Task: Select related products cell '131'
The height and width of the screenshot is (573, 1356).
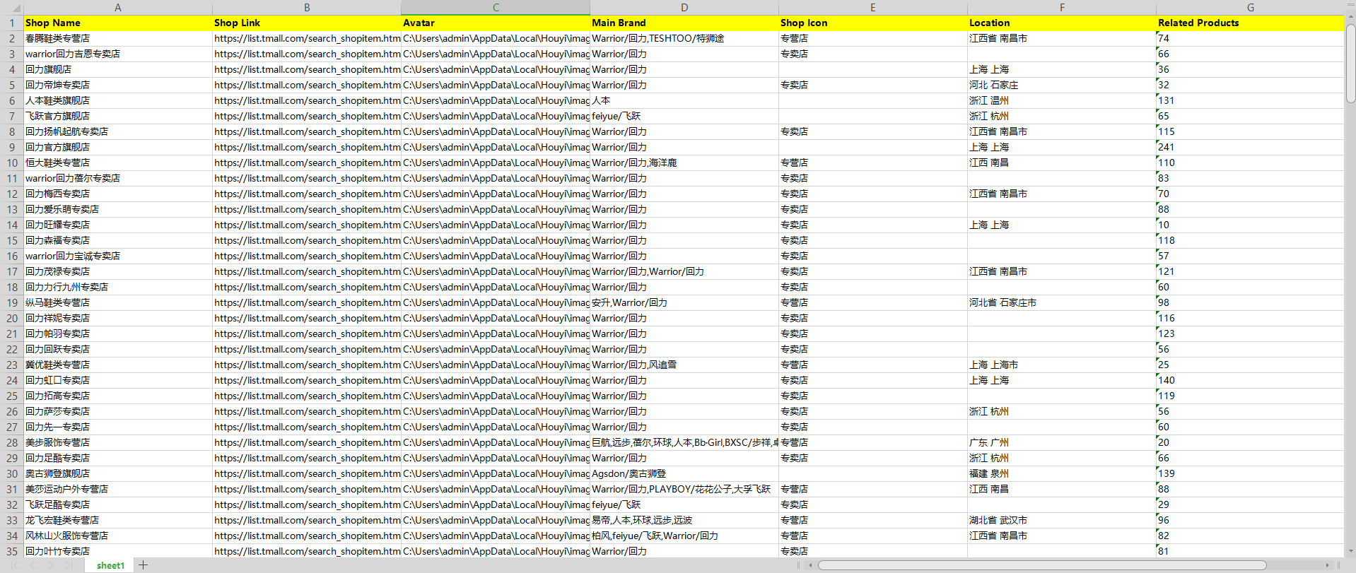Action: pyautogui.click(x=1251, y=100)
